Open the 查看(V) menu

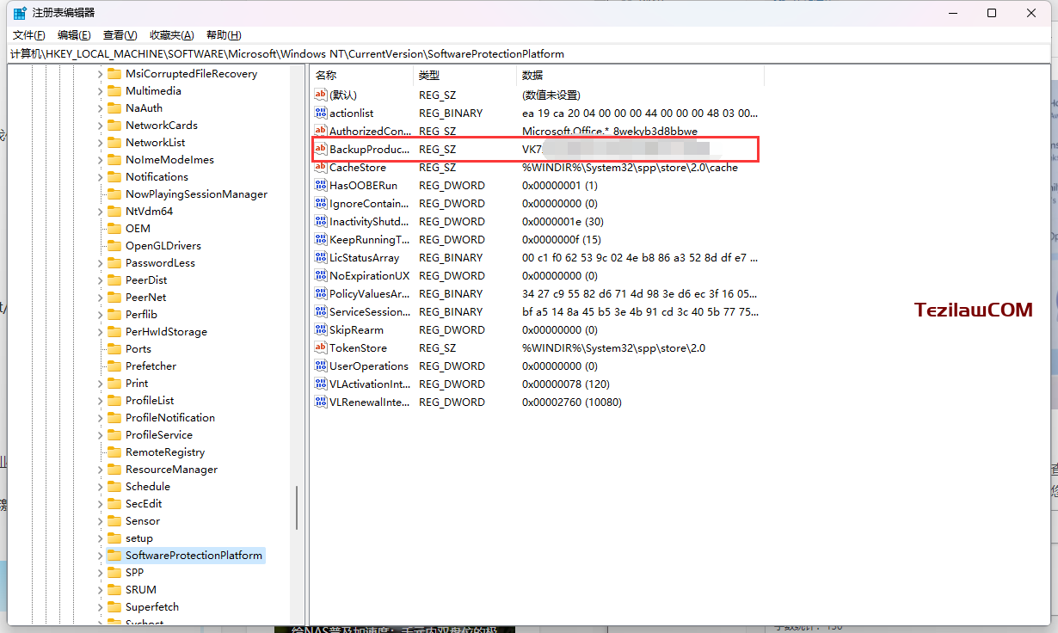point(120,35)
